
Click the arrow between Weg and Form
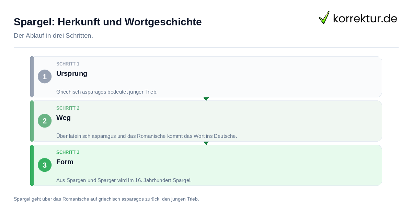pyautogui.click(x=206, y=143)
